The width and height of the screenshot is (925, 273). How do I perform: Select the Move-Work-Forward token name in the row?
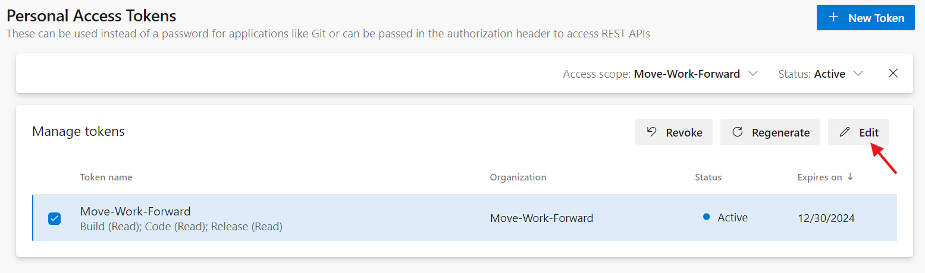135,211
